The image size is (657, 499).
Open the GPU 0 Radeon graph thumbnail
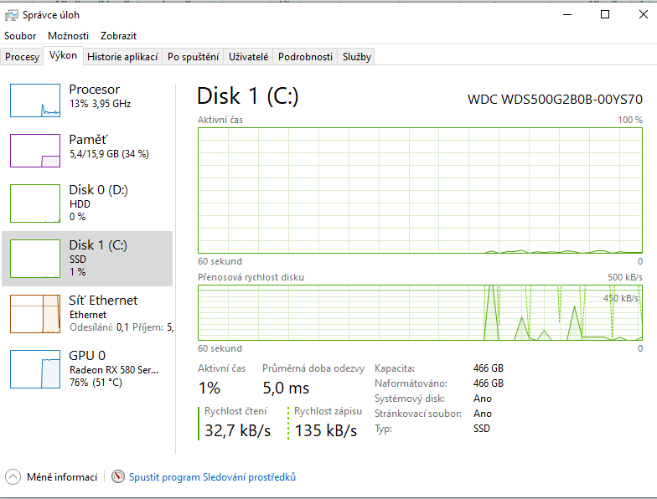(35, 369)
